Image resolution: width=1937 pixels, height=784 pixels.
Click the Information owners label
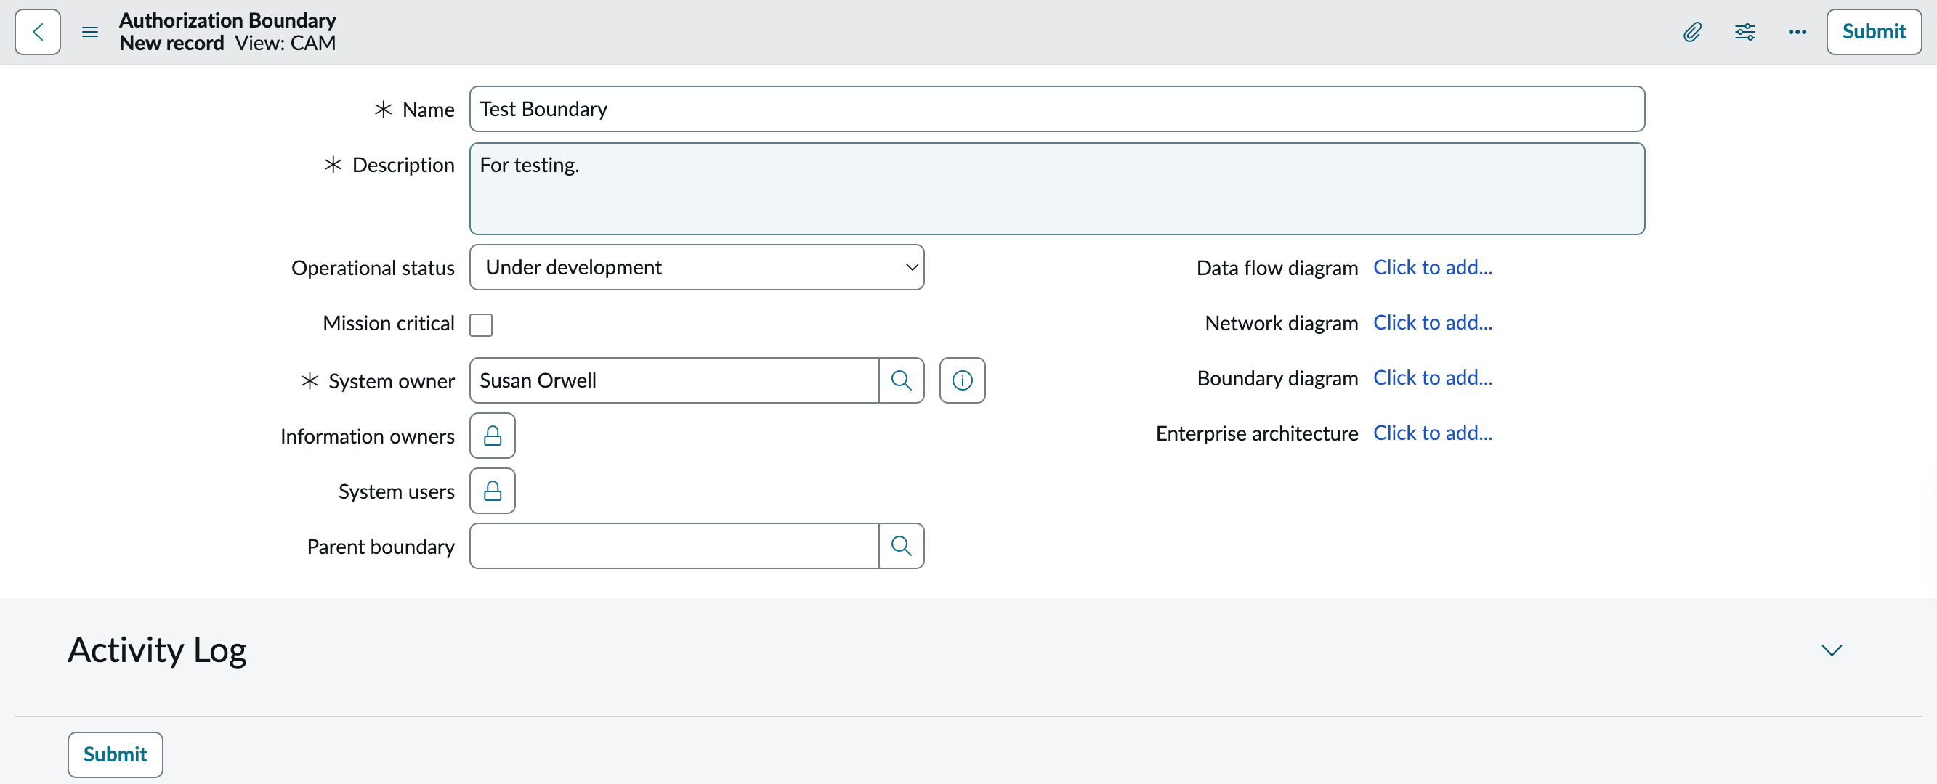coord(367,436)
